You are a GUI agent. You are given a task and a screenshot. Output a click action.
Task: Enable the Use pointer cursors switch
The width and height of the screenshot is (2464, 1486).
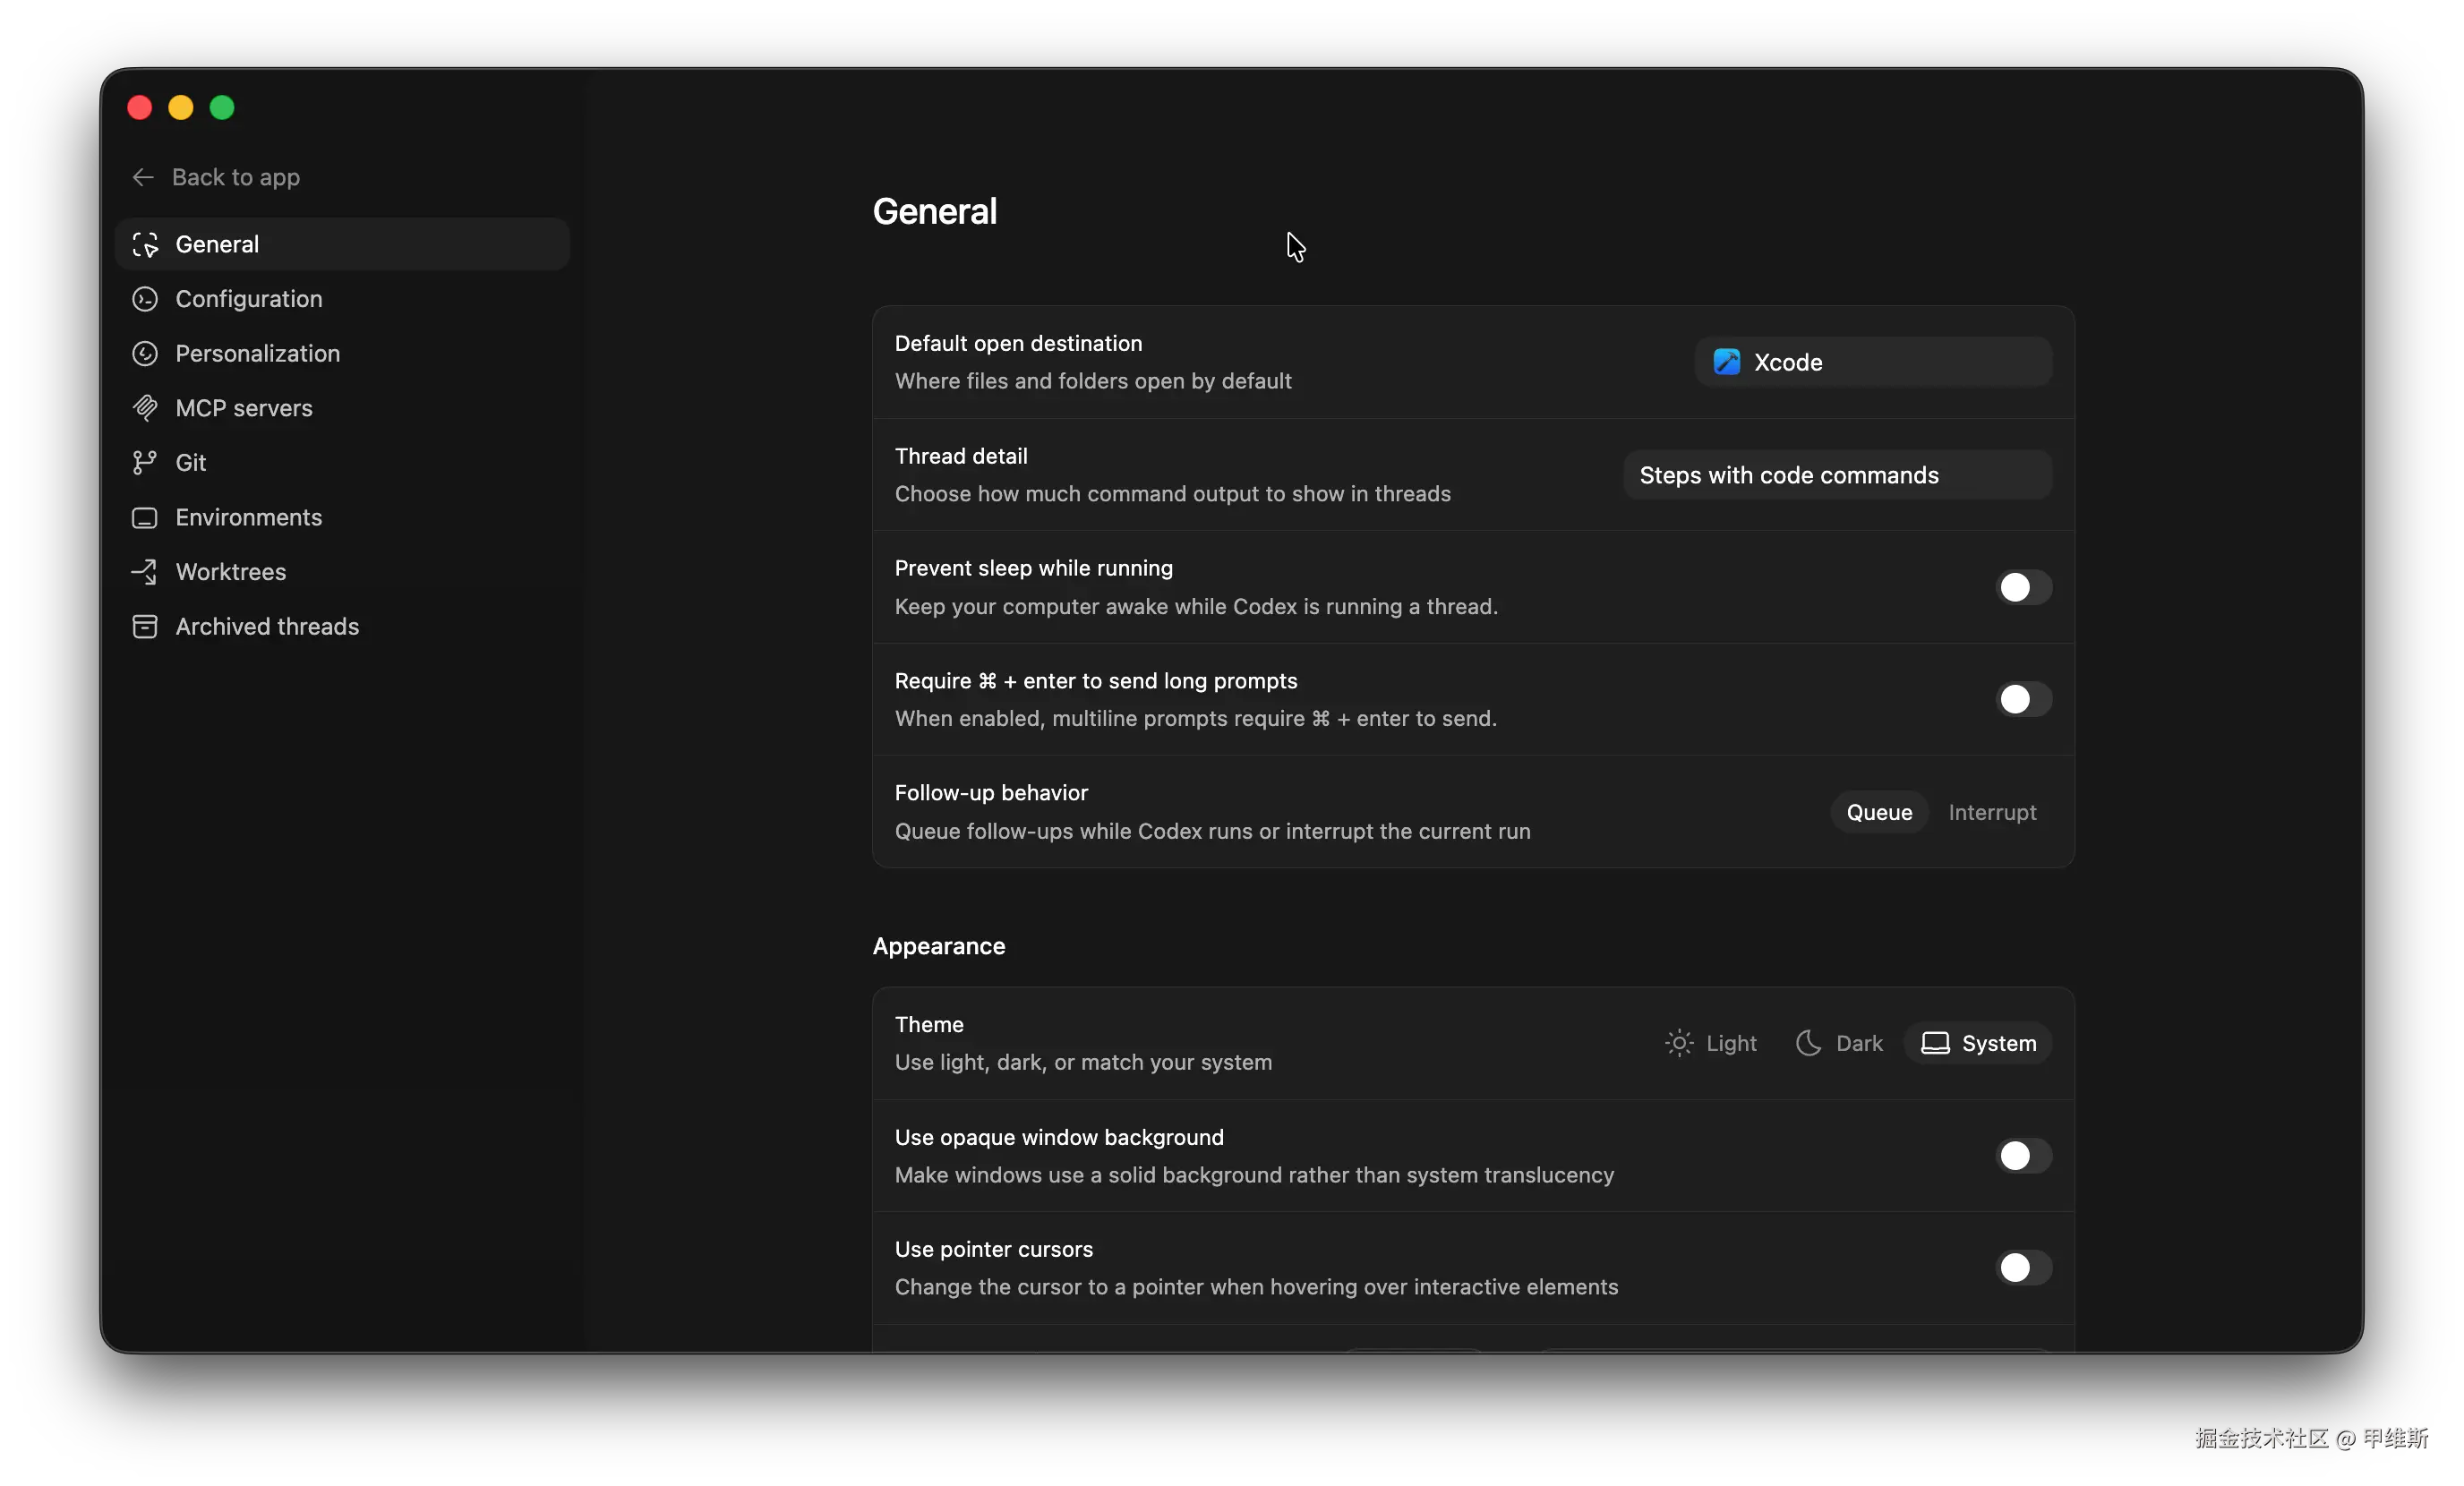[2023, 1268]
